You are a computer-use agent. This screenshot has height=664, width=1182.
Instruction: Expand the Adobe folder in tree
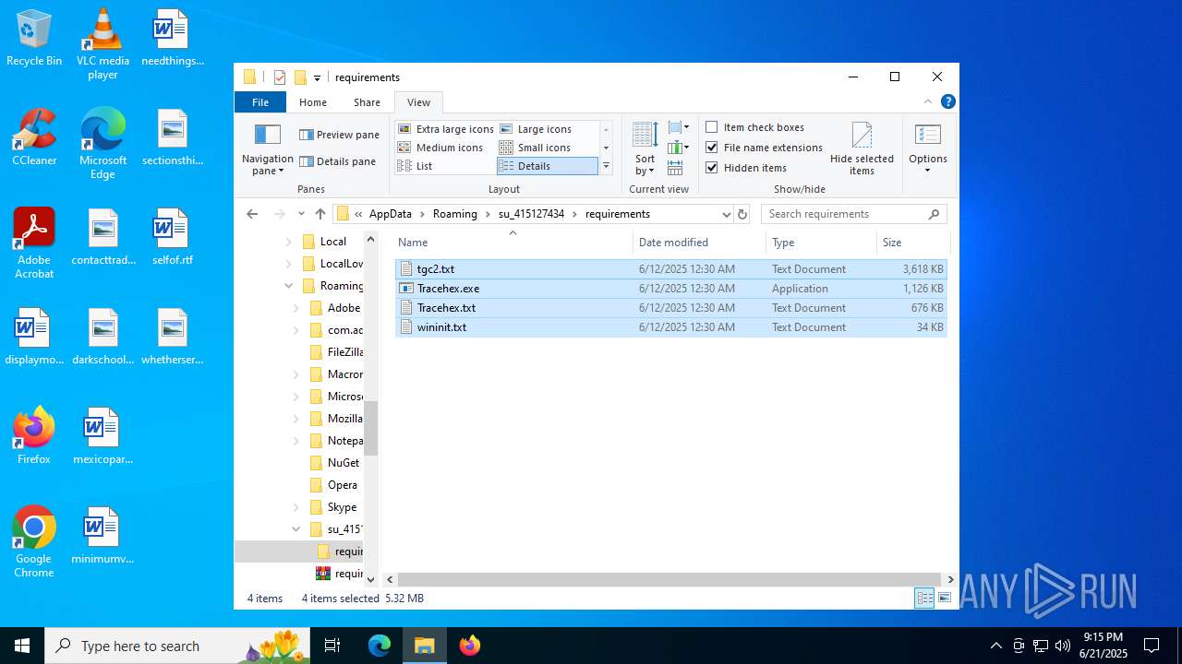296,308
